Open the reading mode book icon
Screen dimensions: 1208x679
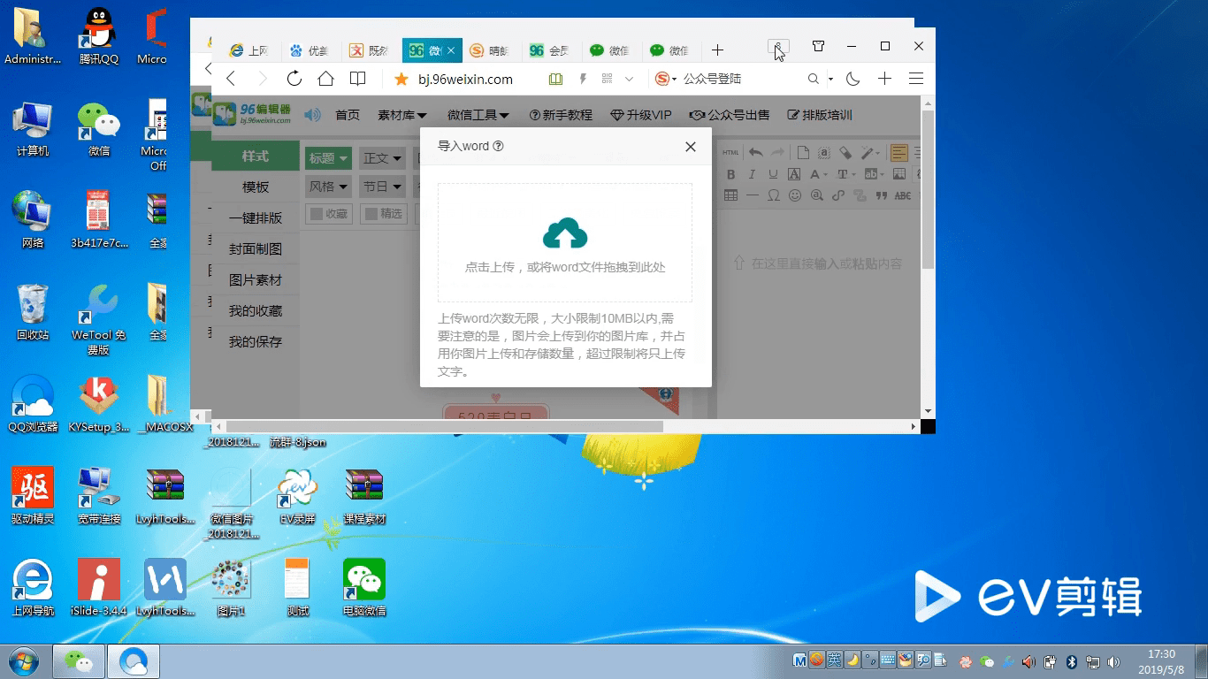coord(357,79)
